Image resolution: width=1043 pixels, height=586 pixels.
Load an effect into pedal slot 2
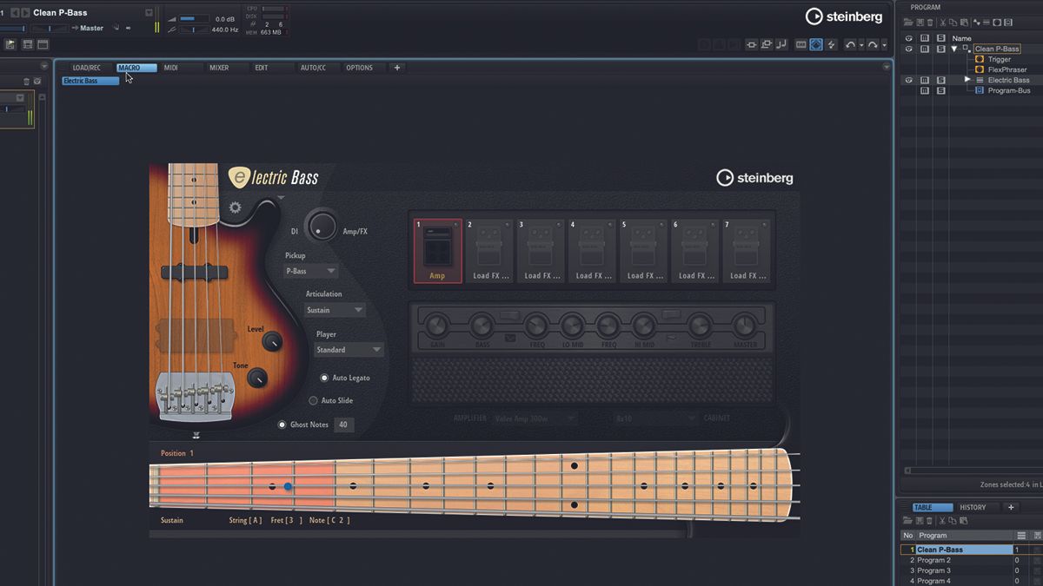click(488, 251)
